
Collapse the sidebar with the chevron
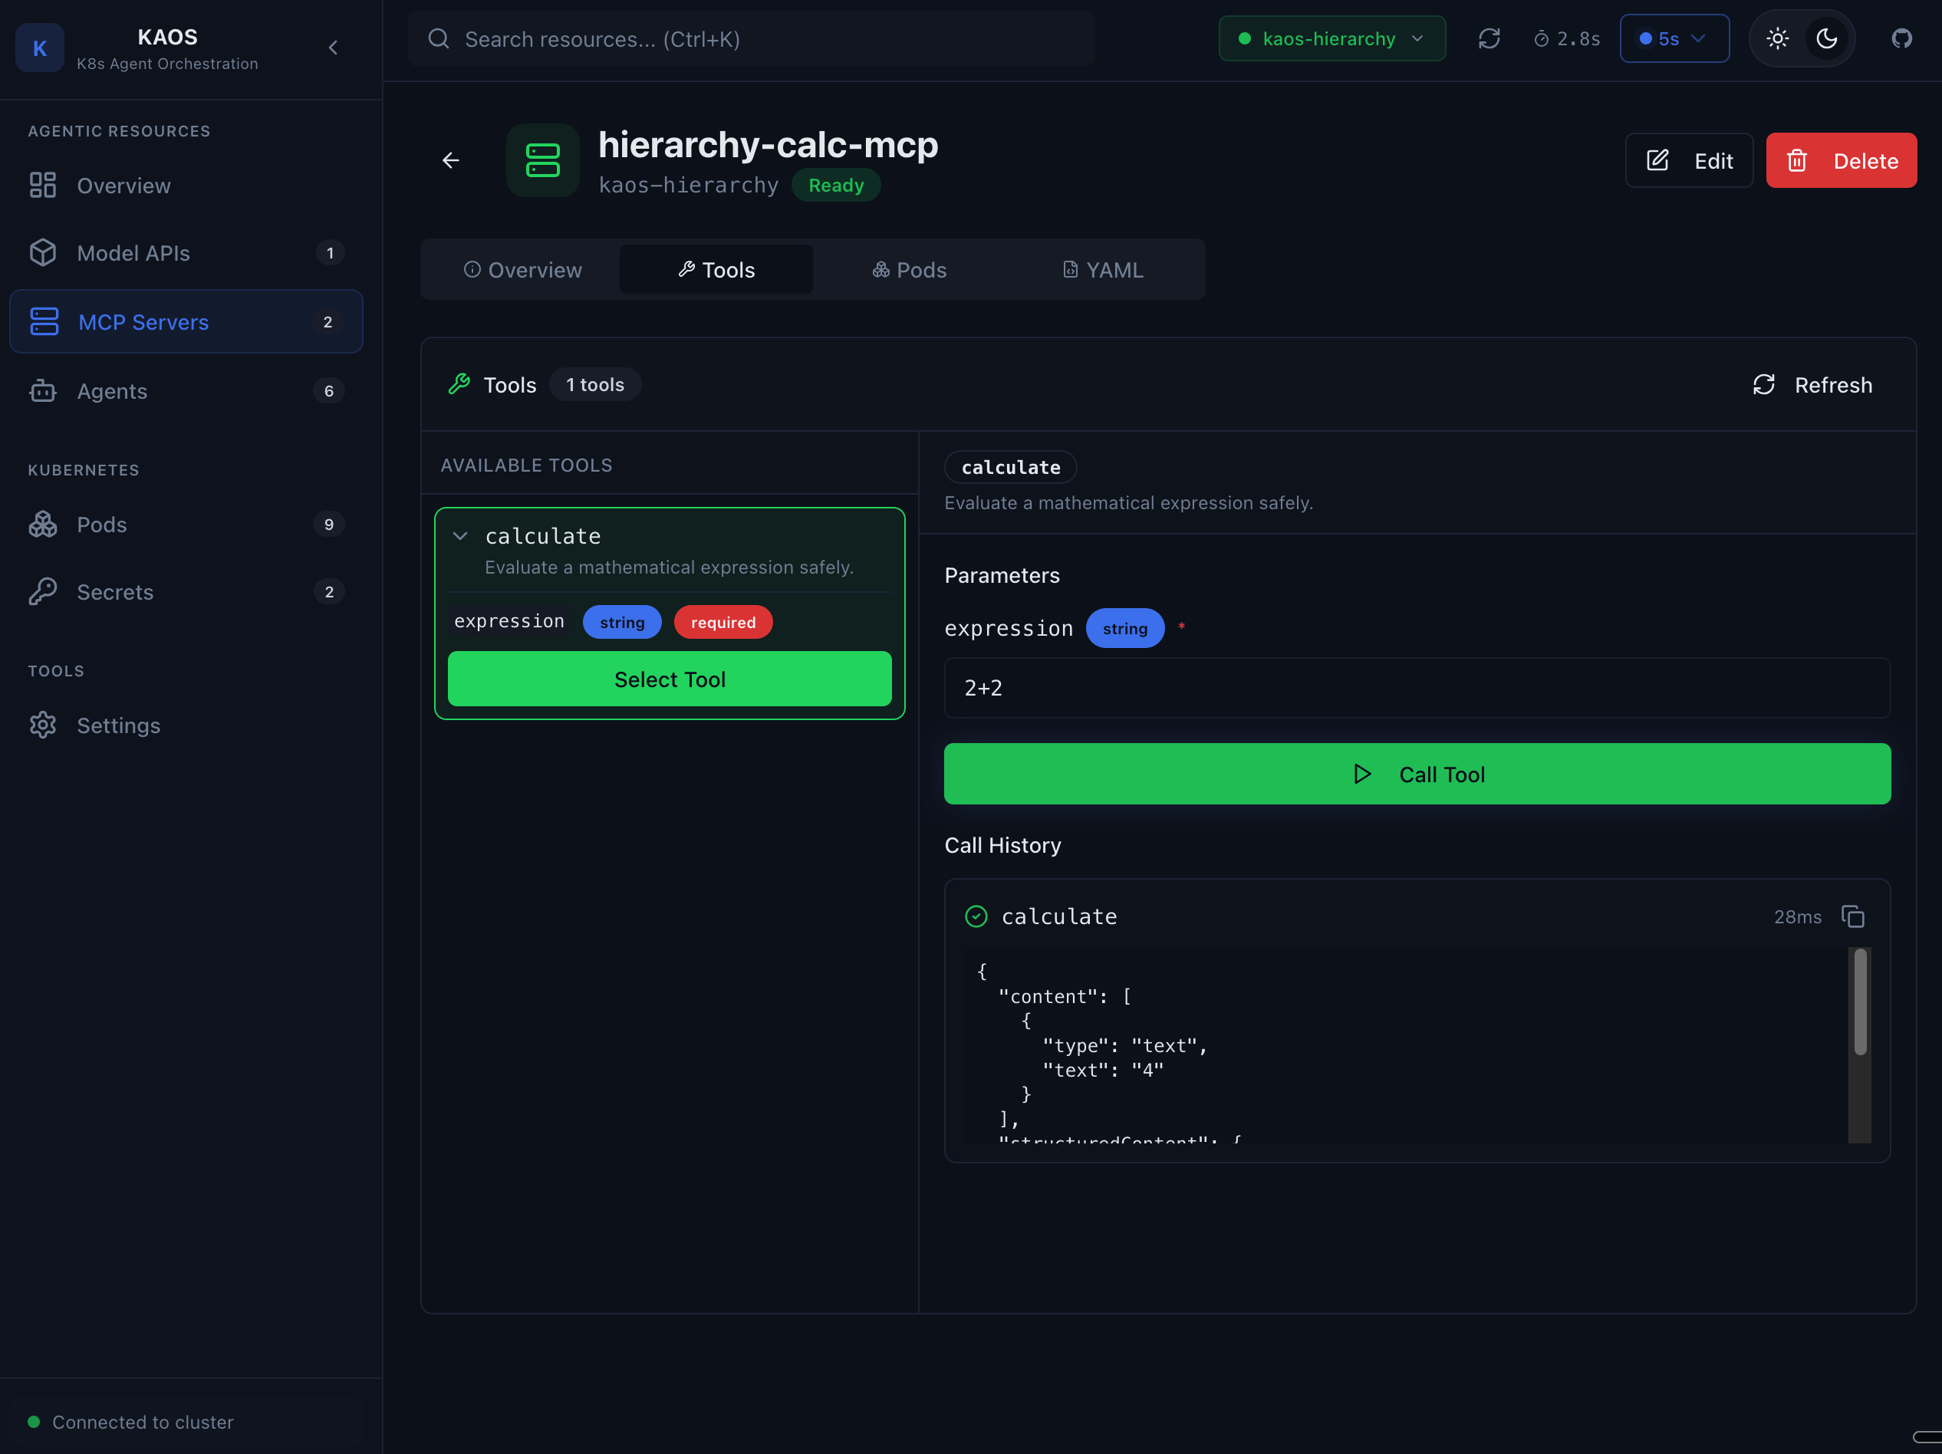[x=333, y=48]
